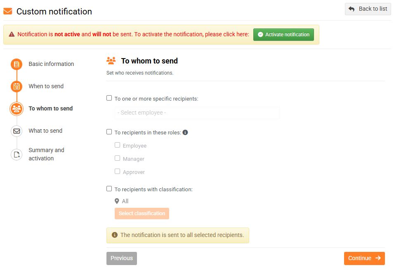Open the Select employee dropdown
The width and height of the screenshot is (394, 270).
click(x=197, y=113)
